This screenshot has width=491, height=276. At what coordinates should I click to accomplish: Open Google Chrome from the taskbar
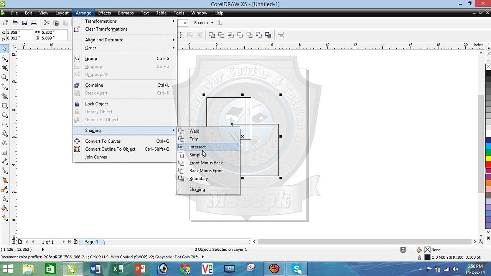pos(185,269)
